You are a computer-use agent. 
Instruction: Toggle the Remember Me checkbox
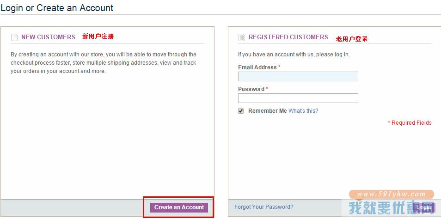[x=241, y=111]
